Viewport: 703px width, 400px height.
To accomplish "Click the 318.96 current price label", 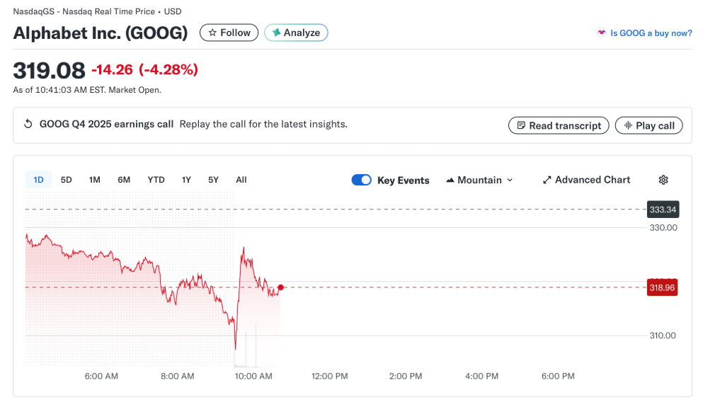I will (662, 287).
